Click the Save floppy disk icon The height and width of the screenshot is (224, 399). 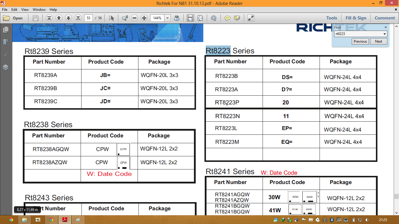pyautogui.click(x=36, y=18)
